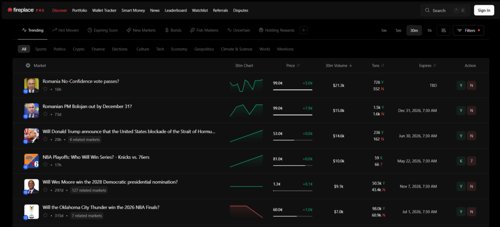The width and height of the screenshot is (500, 227).
Task: Buy Y on Romania No-Confidence vote
Action: click(461, 85)
